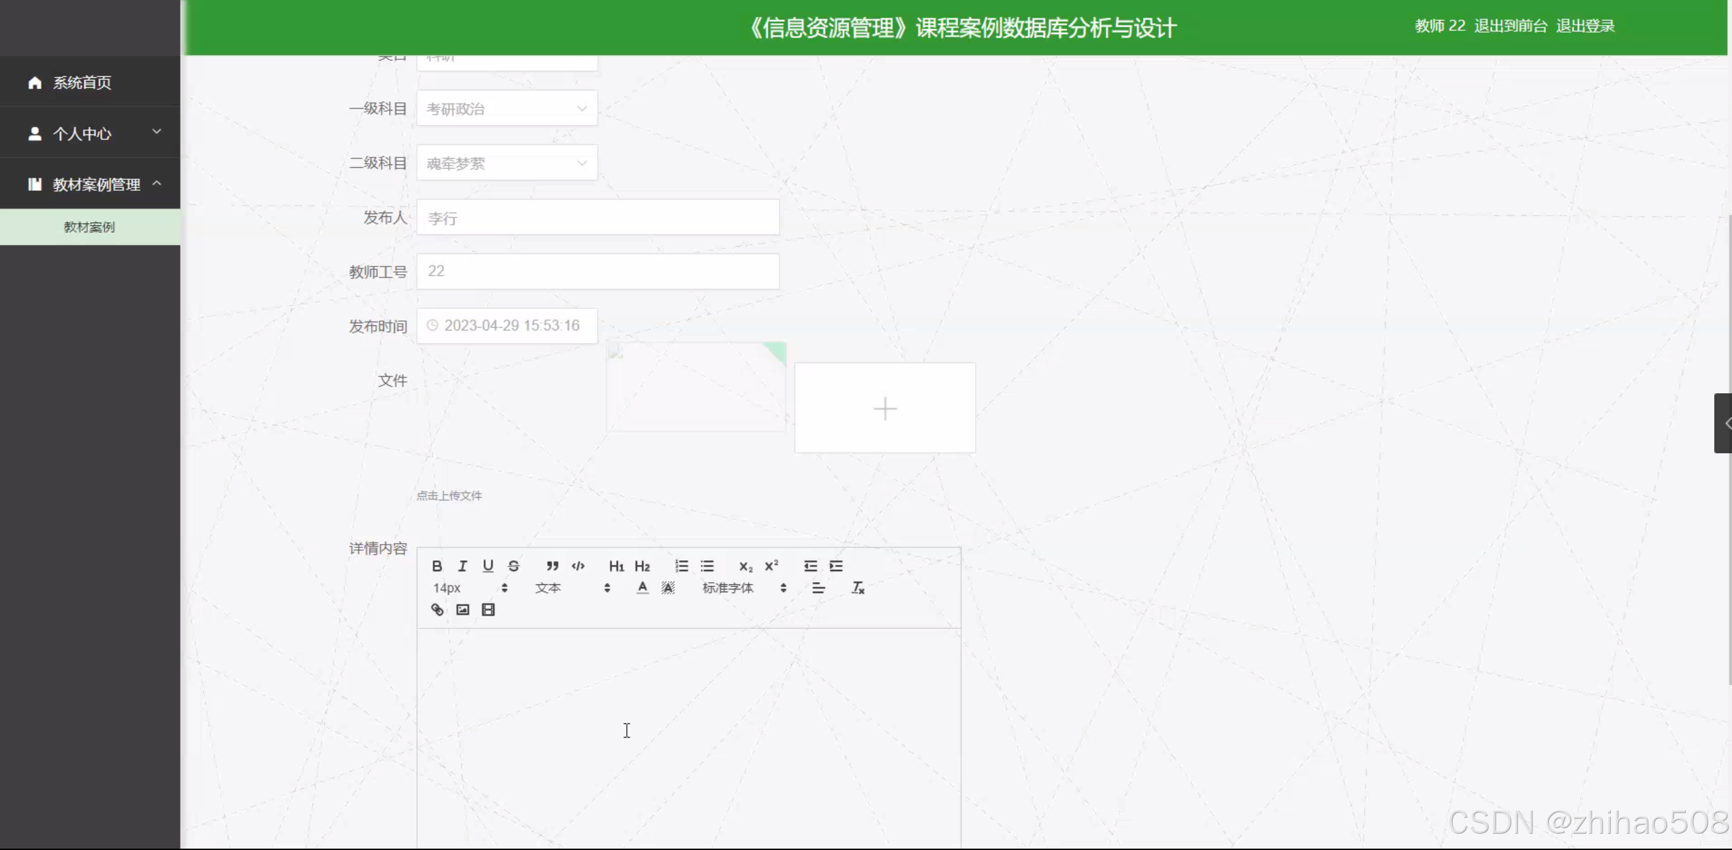Apply Heading 1 style

[x=616, y=566]
